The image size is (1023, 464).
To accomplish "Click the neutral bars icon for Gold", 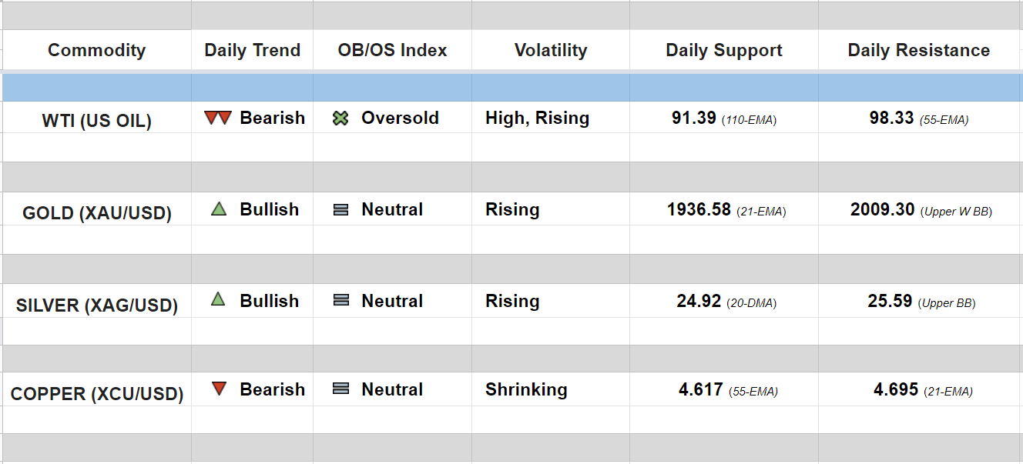I will [340, 210].
